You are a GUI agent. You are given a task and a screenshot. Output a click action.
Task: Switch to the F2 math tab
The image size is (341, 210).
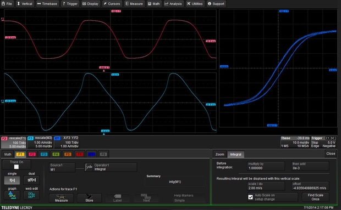[x=32, y=154]
